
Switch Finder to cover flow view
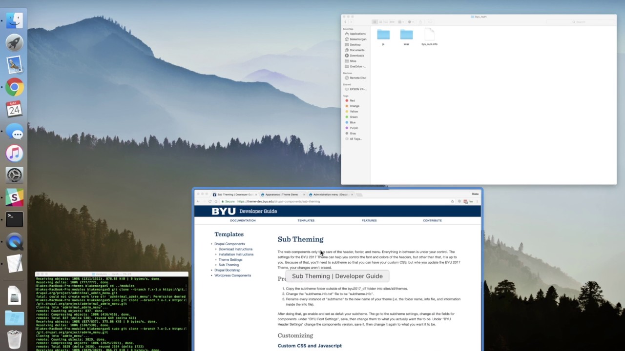point(392,22)
